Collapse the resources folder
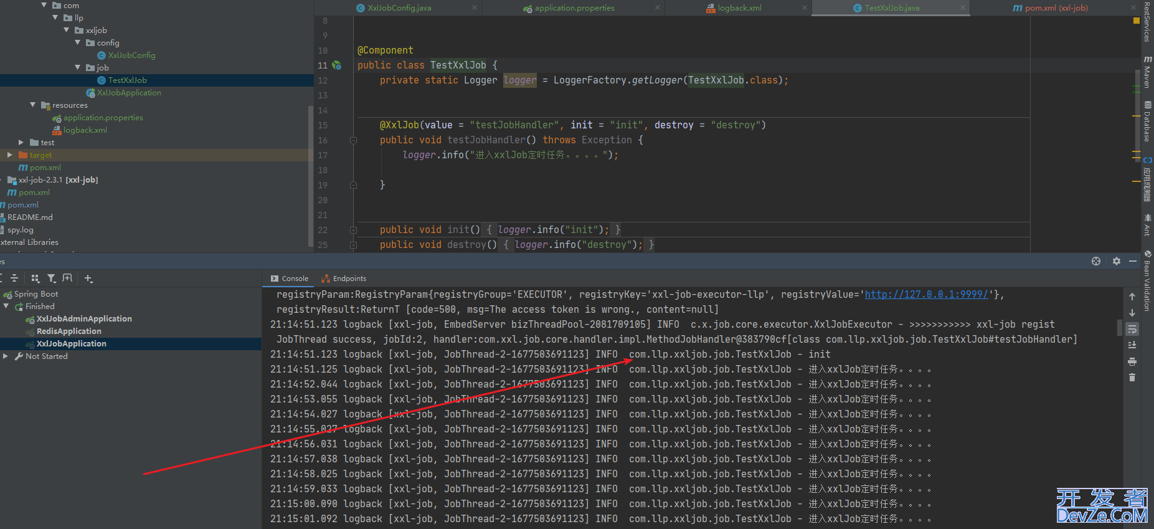 [x=33, y=105]
